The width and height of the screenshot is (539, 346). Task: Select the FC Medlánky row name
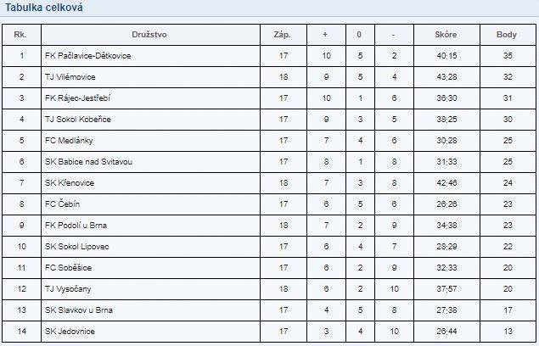(69, 141)
